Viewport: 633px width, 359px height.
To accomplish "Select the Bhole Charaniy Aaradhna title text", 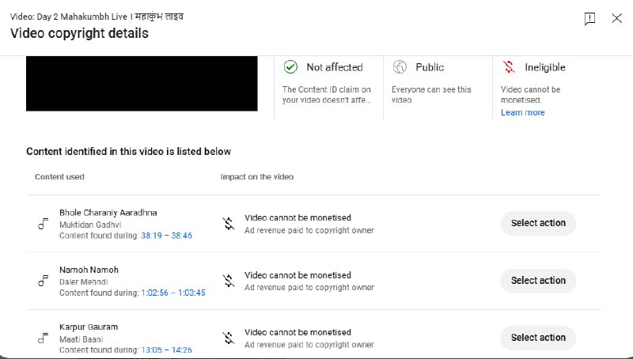I will pyautogui.click(x=108, y=213).
